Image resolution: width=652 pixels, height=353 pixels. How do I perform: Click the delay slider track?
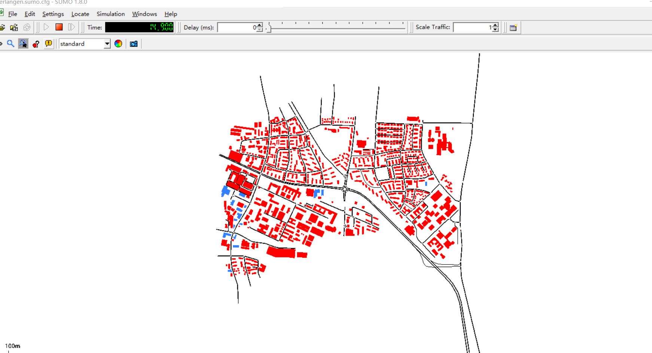point(337,28)
